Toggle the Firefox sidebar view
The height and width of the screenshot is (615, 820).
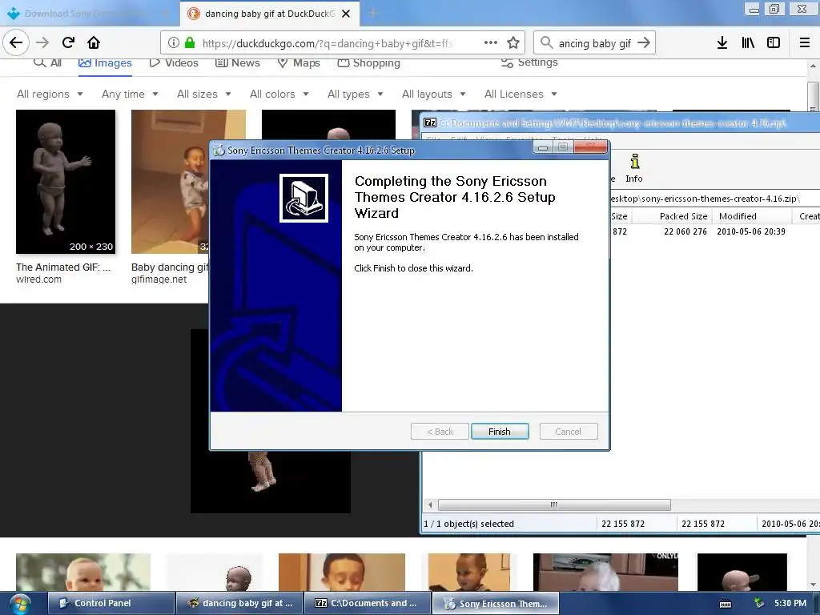pos(774,43)
